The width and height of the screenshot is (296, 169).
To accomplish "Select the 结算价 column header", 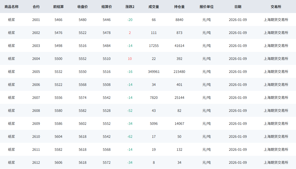I will tap(106, 7).
